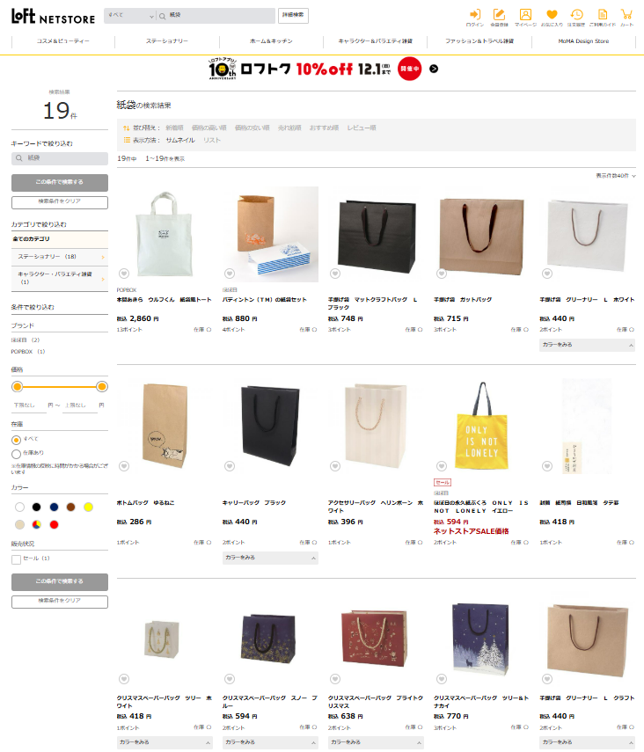Open MoMA Design Store menu tab

click(x=583, y=41)
